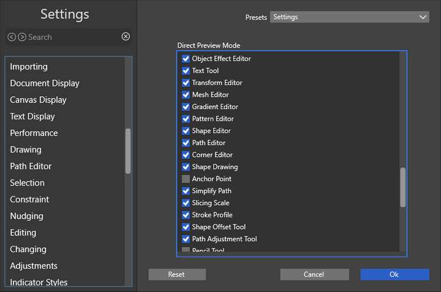The width and height of the screenshot is (441, 292).
Task: Uncheck the Path Editor preview checkbox
Action: point(186,143)
